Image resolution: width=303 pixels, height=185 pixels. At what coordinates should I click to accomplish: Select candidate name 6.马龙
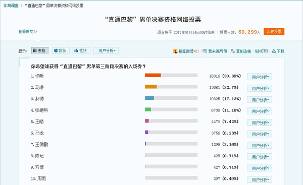pos(37,133)
